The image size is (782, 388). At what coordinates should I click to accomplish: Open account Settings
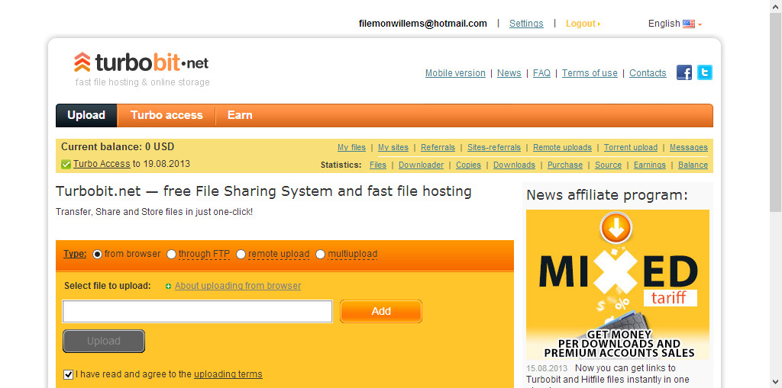(x=526, y=24)
